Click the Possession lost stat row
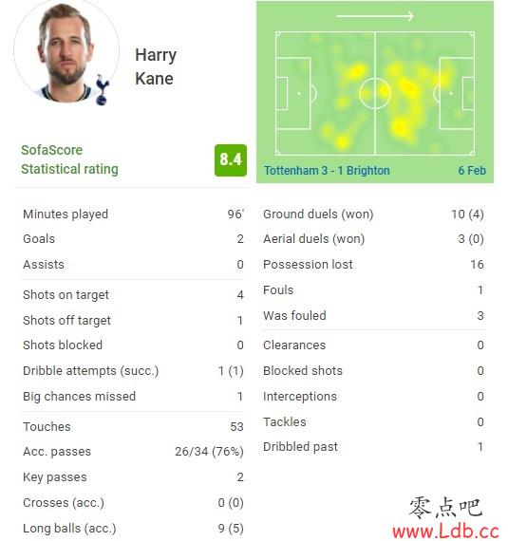Viewport: 508px width, 541px height. [373, 264]
